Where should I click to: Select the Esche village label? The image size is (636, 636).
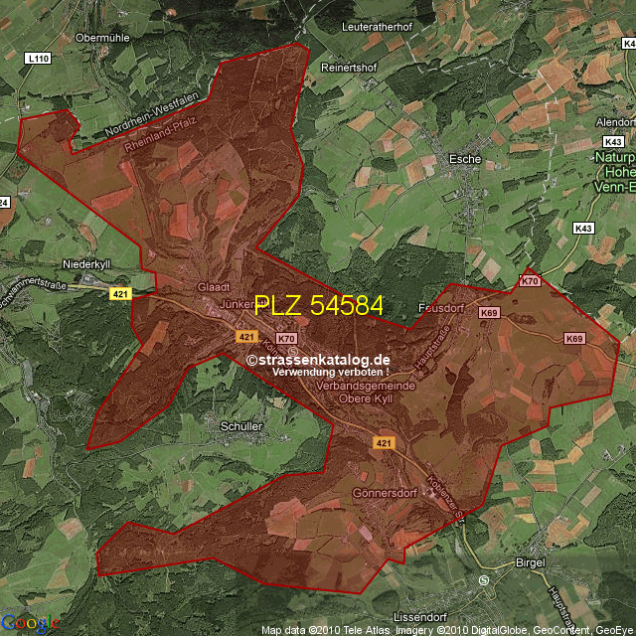click(465, 159)
